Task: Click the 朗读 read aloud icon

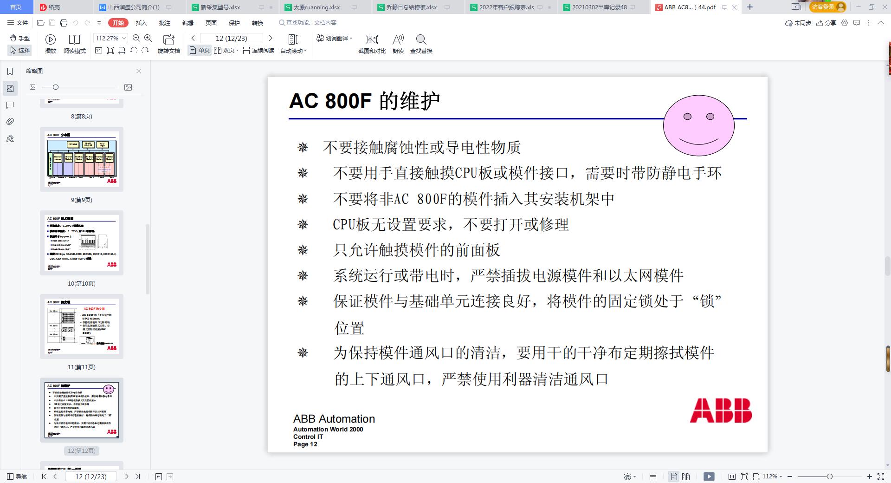Action: pyautogui.click(x=398, y=44)
